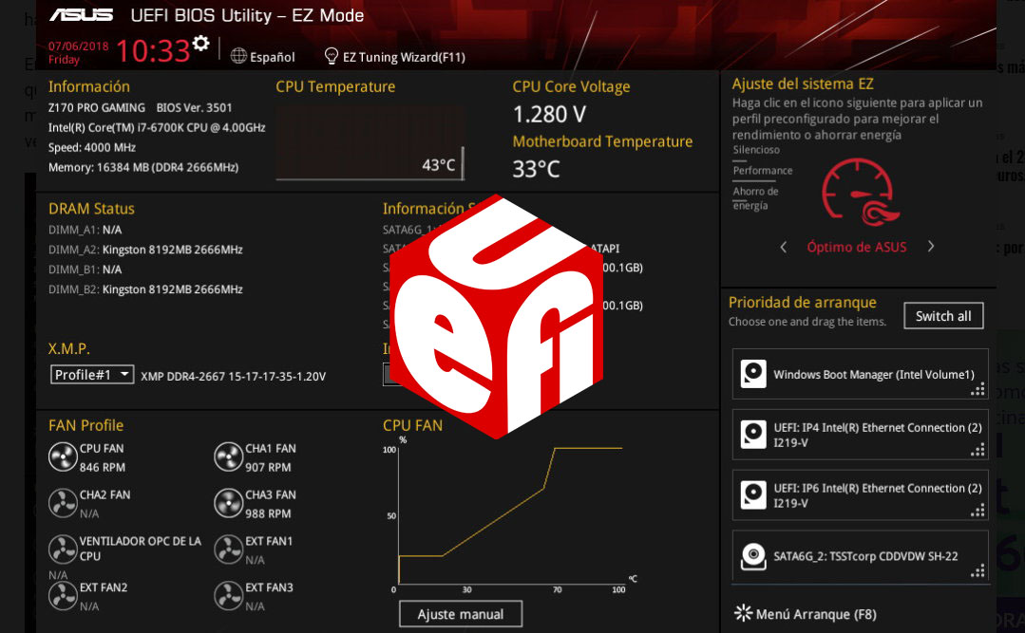The width and height of the screenshot is (1025, 633).
Task: Select the EXT FAN3 icon
Action: point(229,596)
